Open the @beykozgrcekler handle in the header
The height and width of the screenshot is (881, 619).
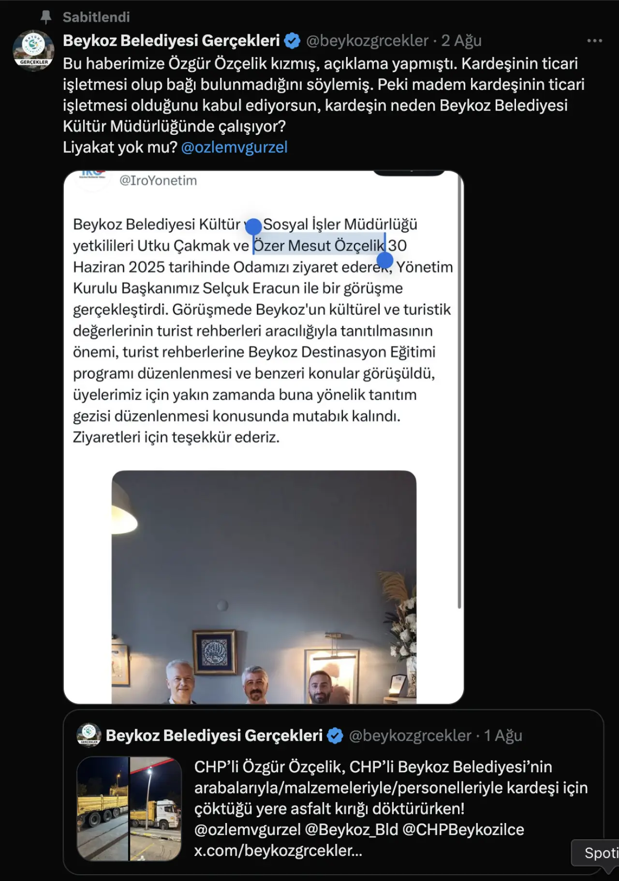tap(367, 41)
